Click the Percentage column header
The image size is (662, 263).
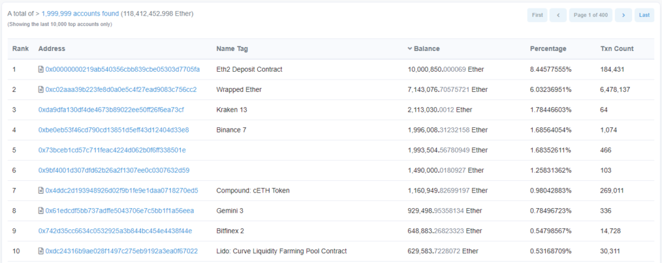pos(548,49)
